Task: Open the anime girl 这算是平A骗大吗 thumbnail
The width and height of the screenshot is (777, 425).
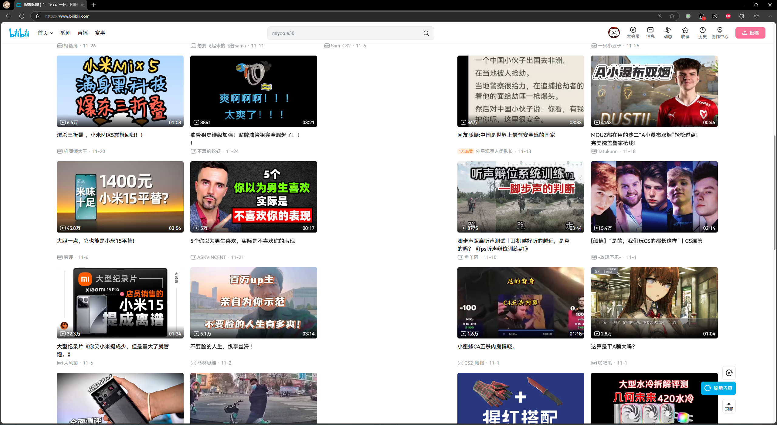Action: click(x=654, y=303)
